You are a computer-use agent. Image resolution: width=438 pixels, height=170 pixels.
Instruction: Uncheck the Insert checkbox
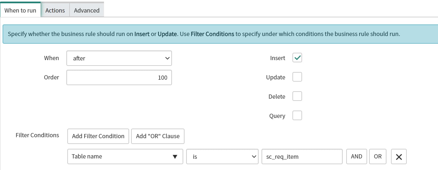pos(297,58)
